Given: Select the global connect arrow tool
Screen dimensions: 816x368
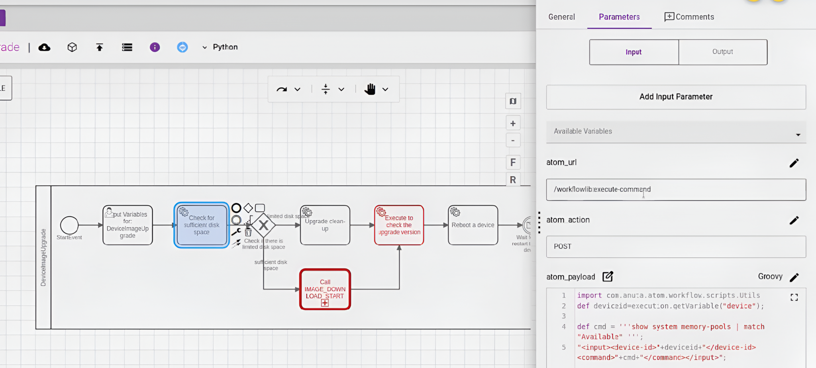Looking at the screenshot, I should click(282, 89).
